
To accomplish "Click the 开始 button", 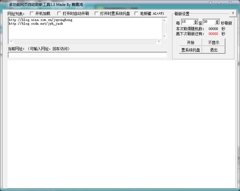I will coord(190,43).
